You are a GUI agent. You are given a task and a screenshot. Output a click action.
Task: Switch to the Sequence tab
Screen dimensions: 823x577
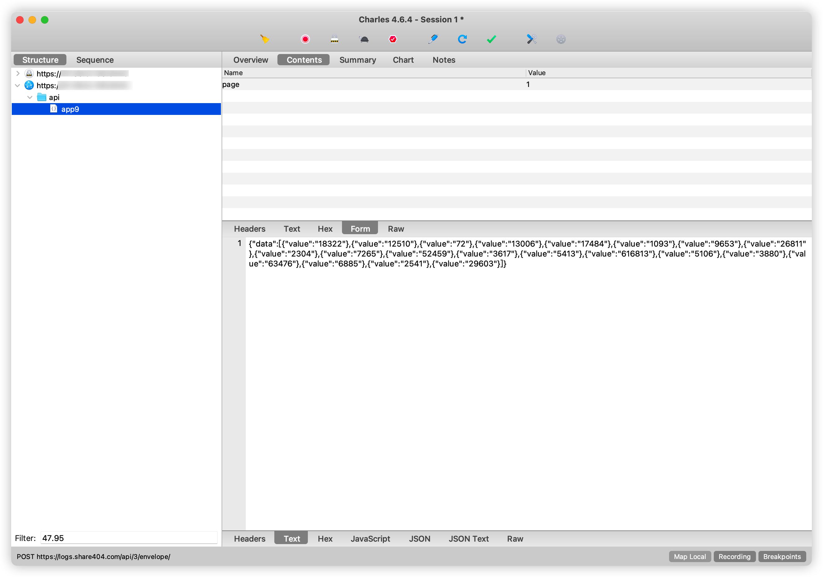pyautogui.click(x=95, y=60)
